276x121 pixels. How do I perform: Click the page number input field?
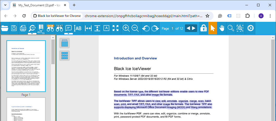172,28
